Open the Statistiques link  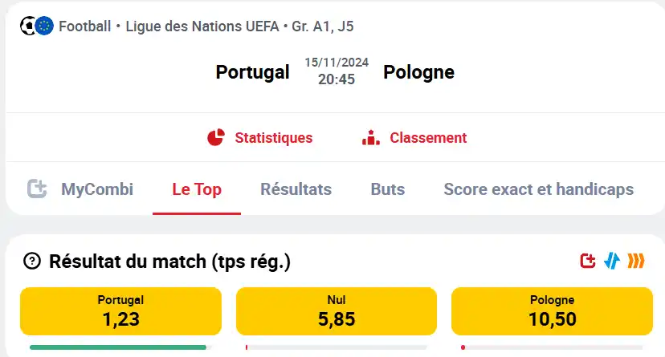tap(274, 138)
